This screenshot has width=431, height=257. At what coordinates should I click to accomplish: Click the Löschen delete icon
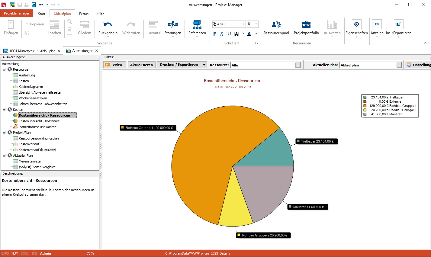[x=54, y=25]
